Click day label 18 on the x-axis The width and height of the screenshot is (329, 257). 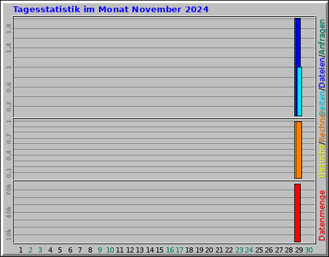tap(189, 250)
